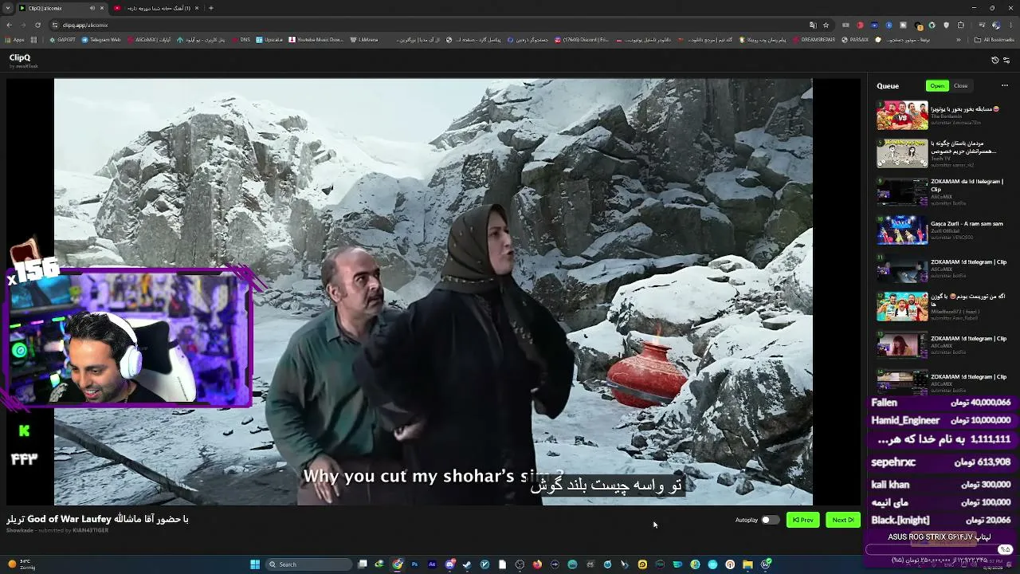This screenshot has width=1020, height=574.
Task: Reload the current page
Action: pyautogui.click(x=37, y=25)
